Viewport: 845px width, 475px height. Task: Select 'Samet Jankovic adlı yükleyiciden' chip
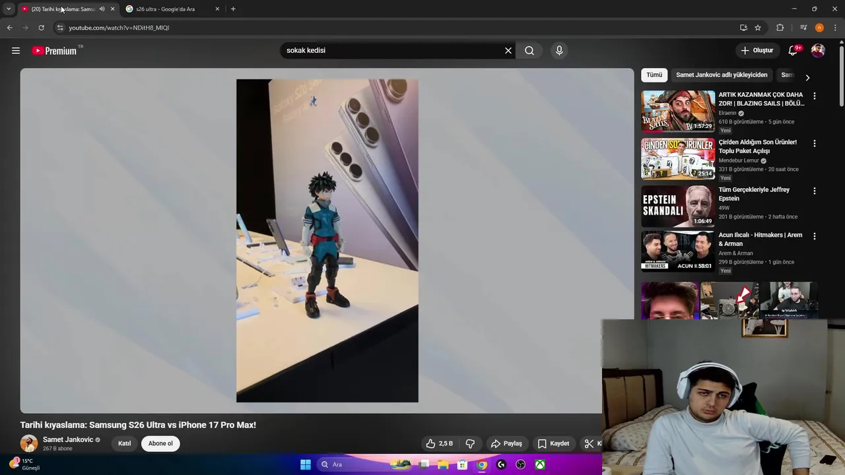[722, 75]
